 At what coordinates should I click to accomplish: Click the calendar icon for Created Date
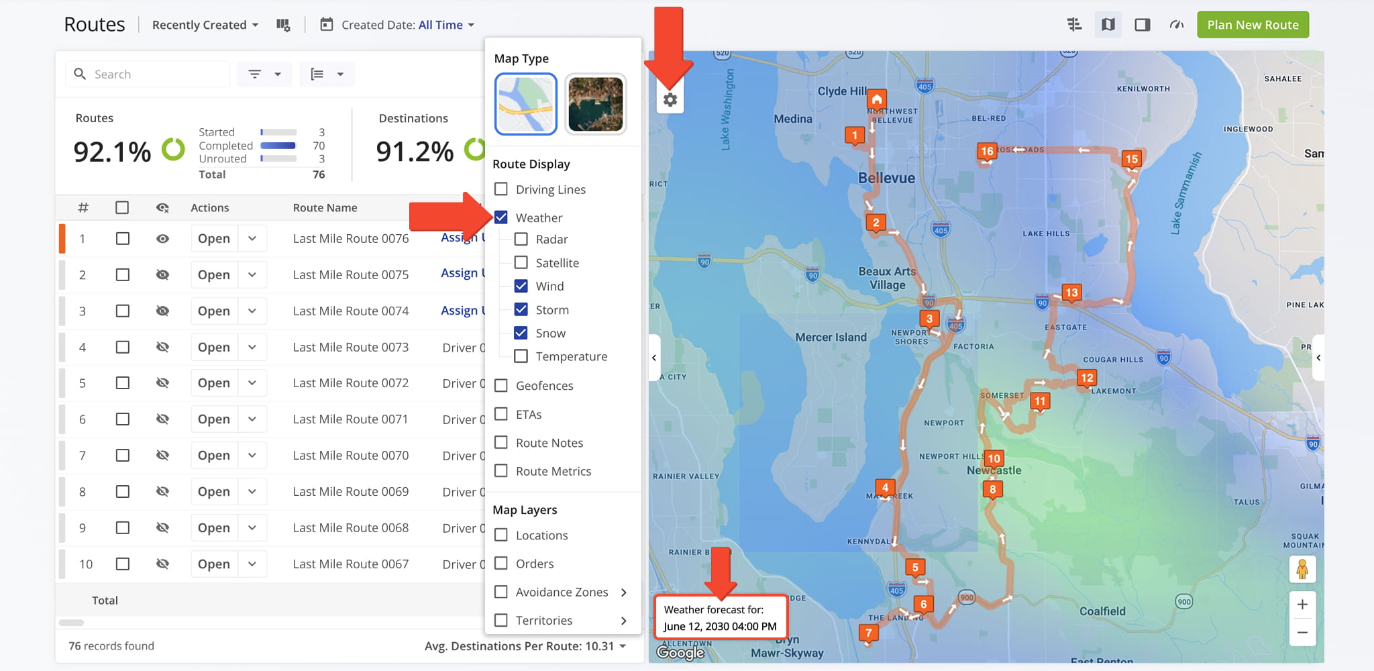tap(326, 25)
